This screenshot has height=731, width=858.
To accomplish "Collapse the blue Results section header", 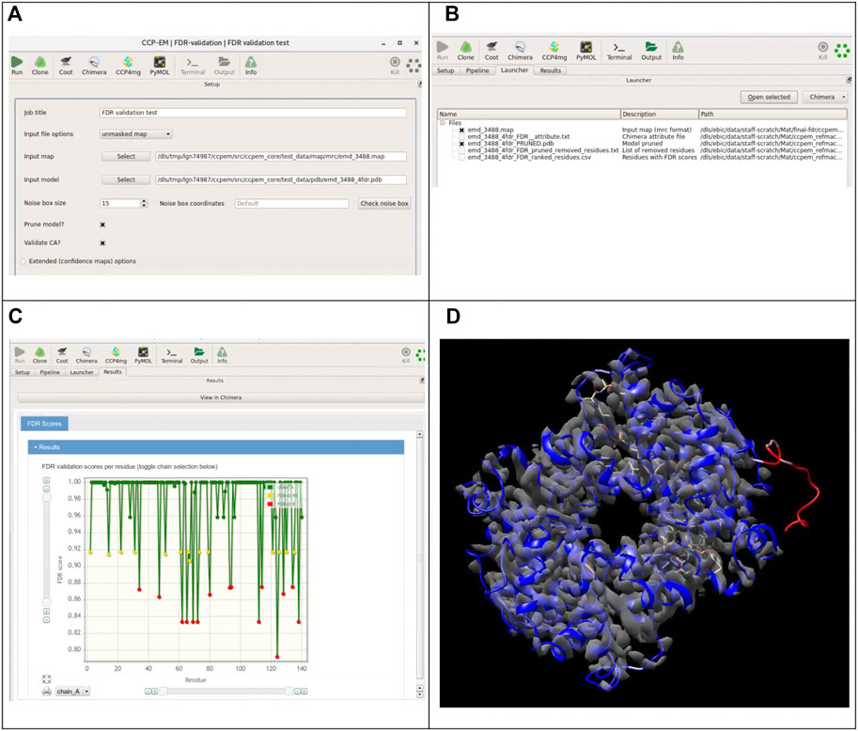I will pyautogui.click(x=215, y=447).
